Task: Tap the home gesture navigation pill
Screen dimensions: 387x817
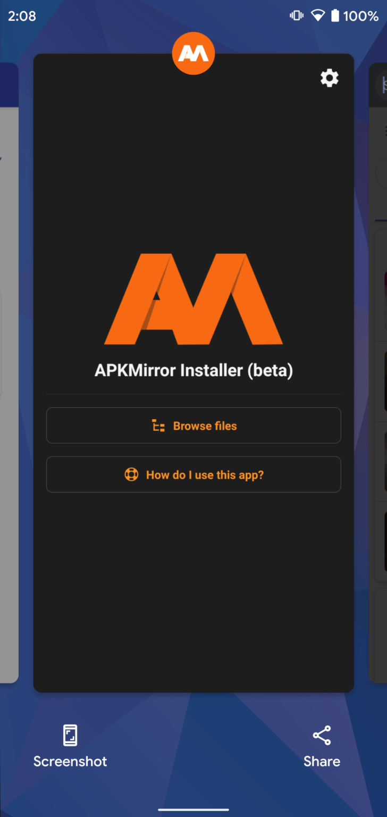Action: (193, 810)
